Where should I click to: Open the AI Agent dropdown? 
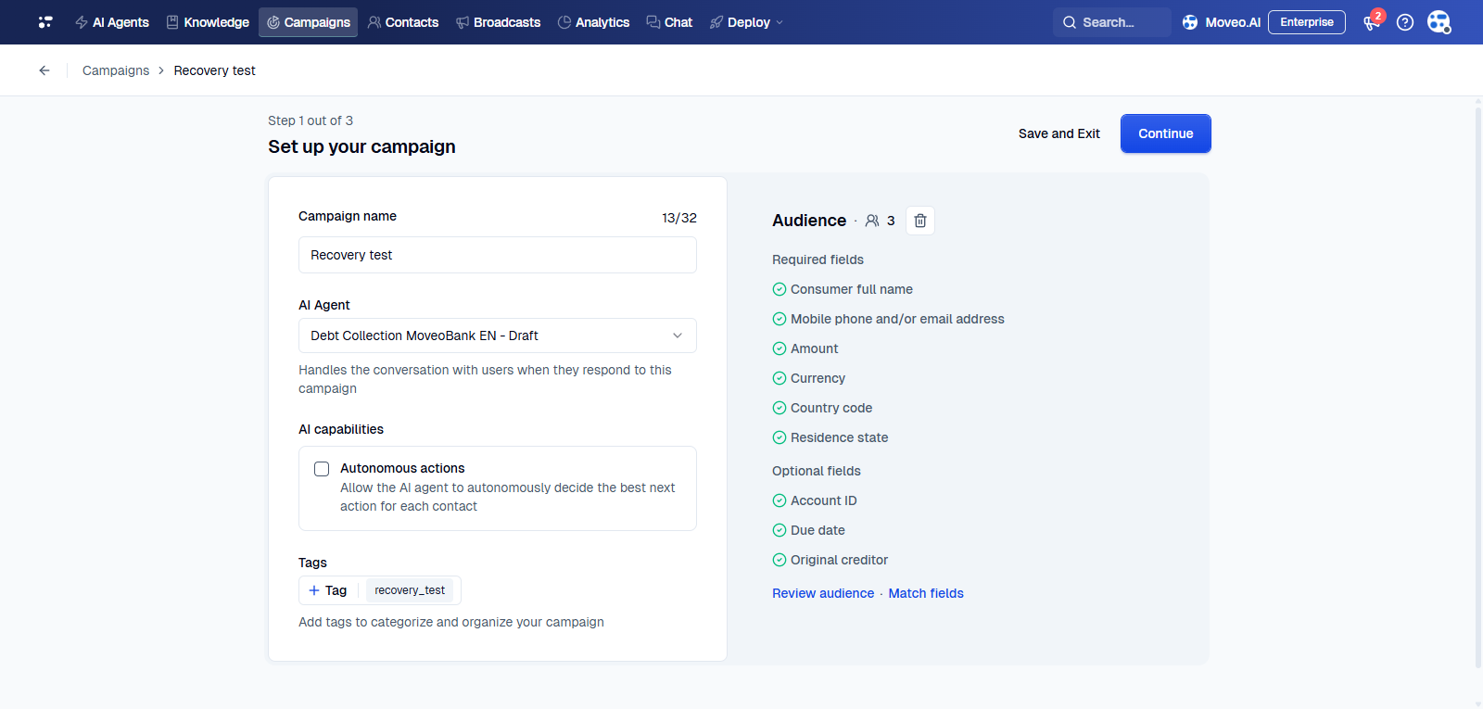point(498,336)
